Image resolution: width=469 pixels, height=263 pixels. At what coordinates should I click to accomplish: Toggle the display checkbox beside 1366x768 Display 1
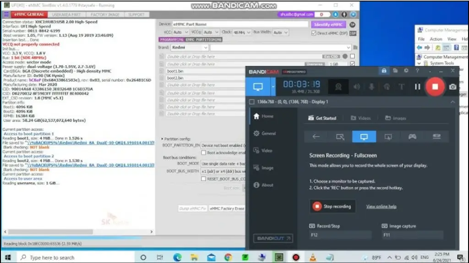[x=252, y=102]
